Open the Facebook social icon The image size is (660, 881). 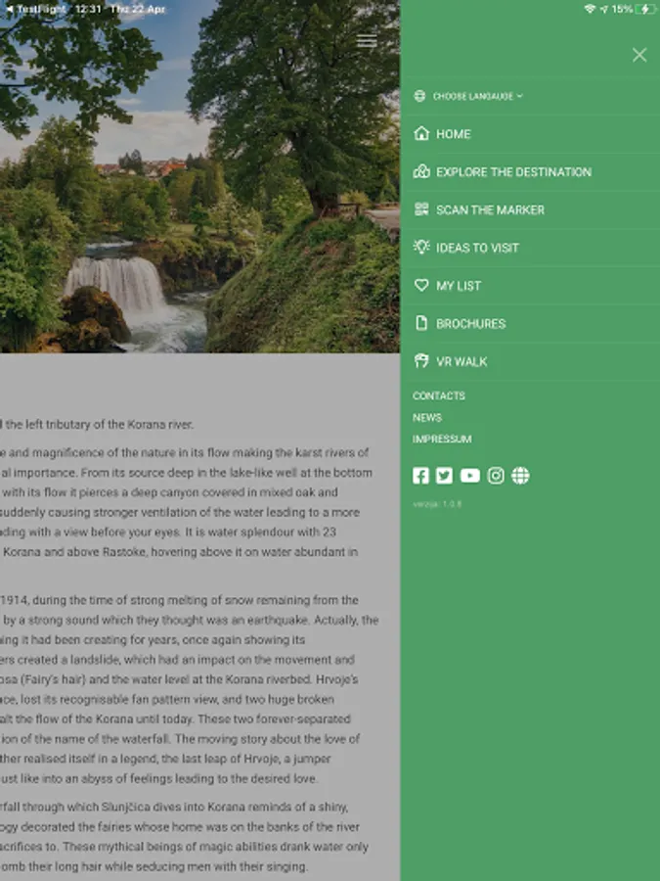(420, 476)
